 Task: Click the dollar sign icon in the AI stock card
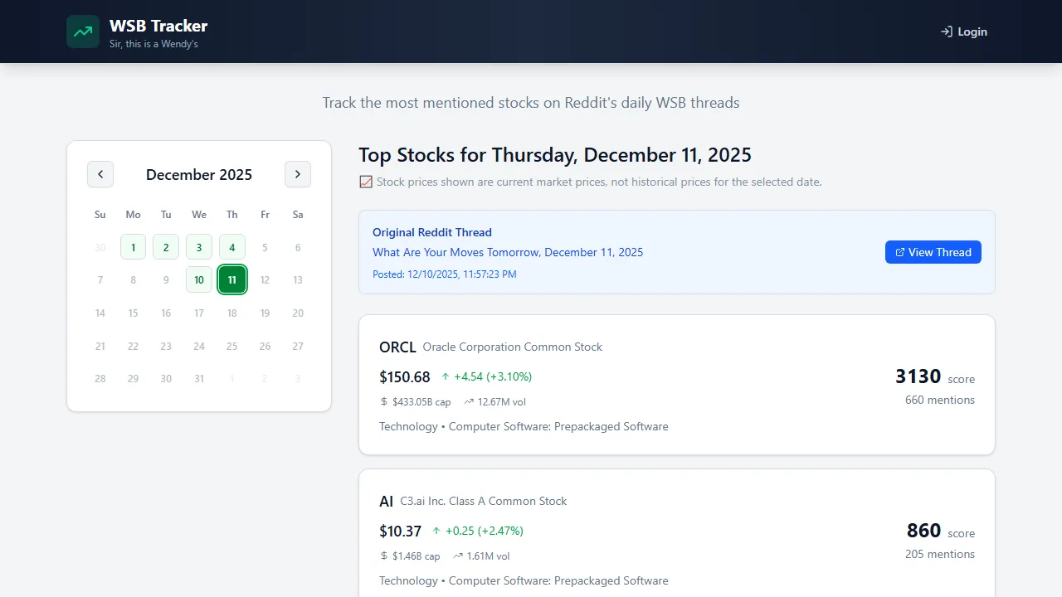coord(382,556)
